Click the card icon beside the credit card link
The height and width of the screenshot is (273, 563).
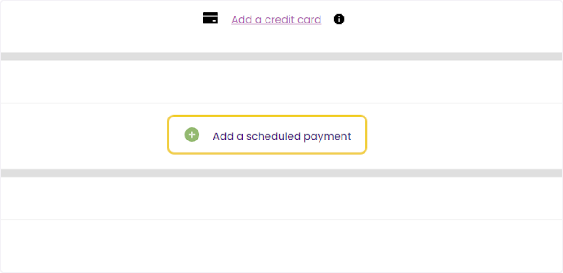(x=210, y=18)
